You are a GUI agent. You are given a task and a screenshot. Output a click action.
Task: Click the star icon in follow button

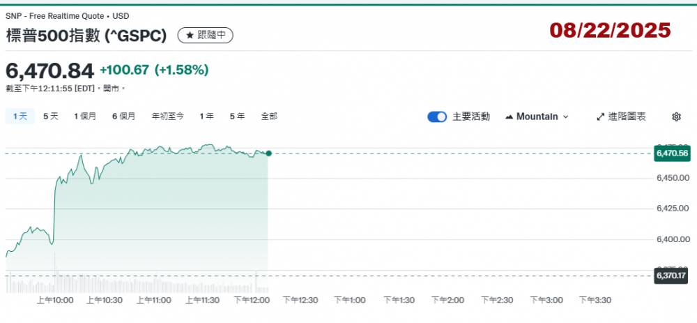tap(190, 35)
